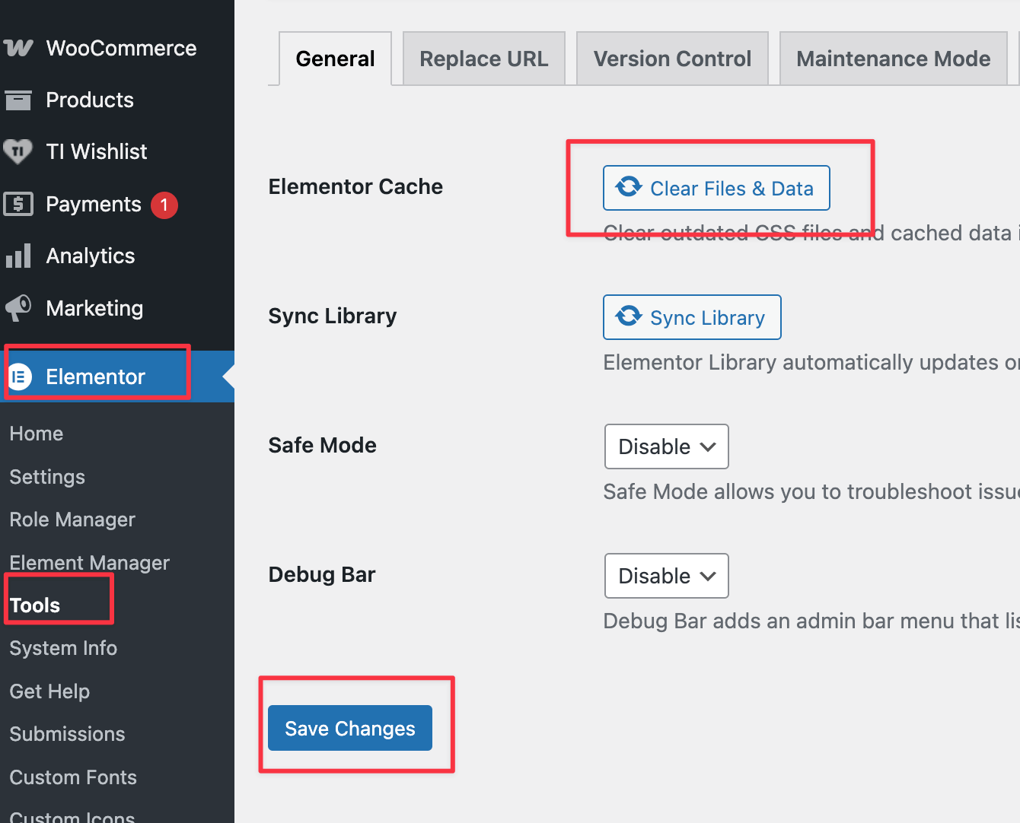The height and width of the screenshot is (823, 1020).
Task: Go to Elementor Home submenu
Action: click(37, 434)
